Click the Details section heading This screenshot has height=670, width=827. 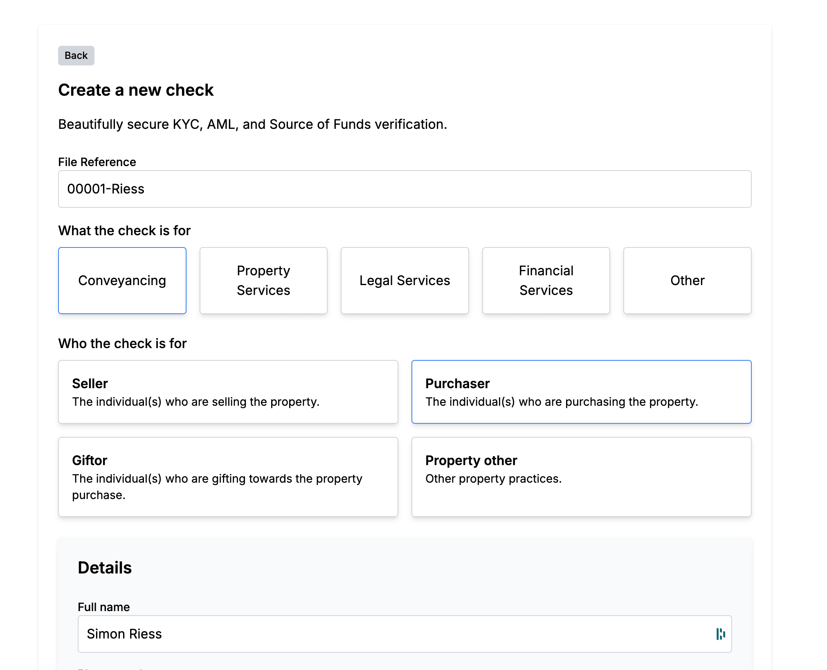(105, 568)
